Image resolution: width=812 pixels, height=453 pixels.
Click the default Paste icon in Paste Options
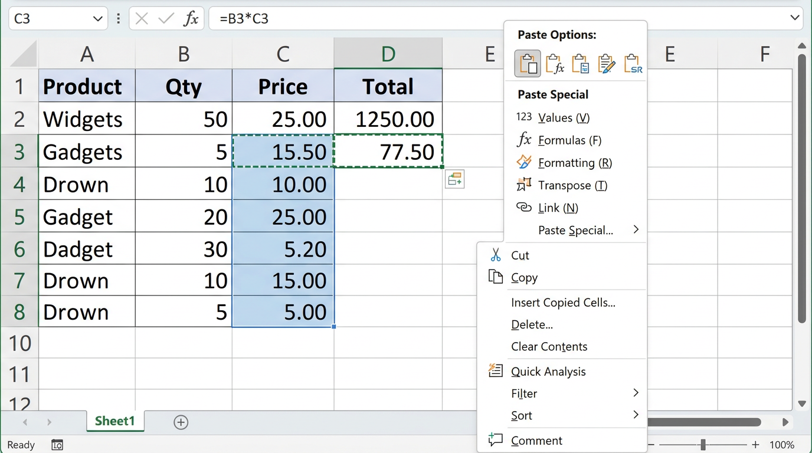point(528,63)
